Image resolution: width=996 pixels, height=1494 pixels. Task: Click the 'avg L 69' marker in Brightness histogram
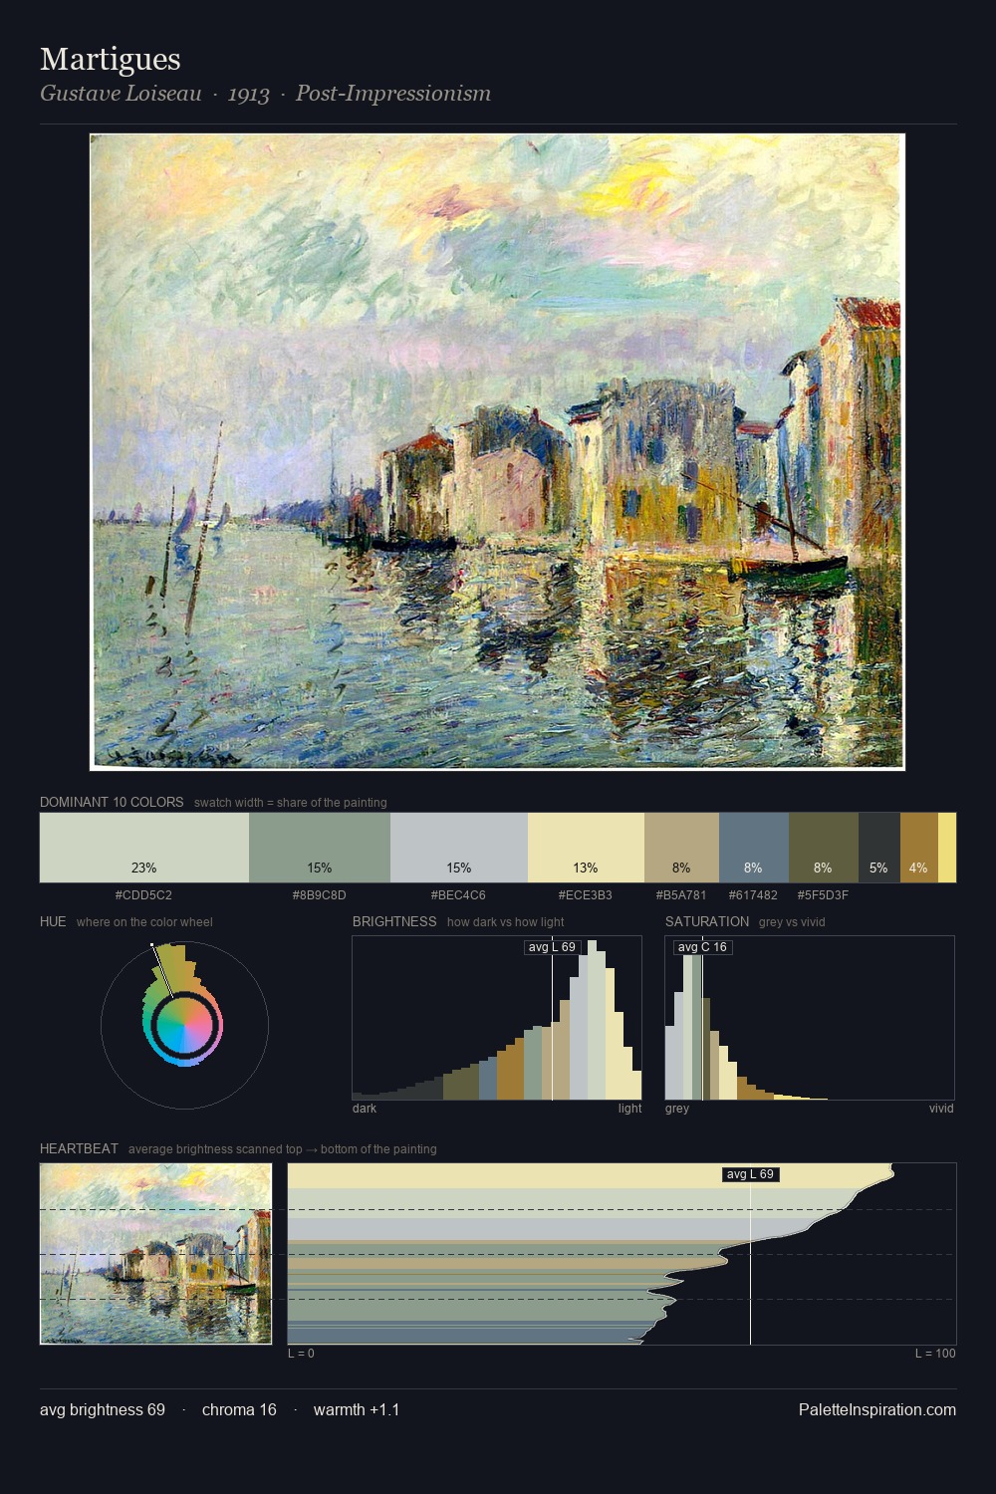pyautogui.click(x=552, y=947)
